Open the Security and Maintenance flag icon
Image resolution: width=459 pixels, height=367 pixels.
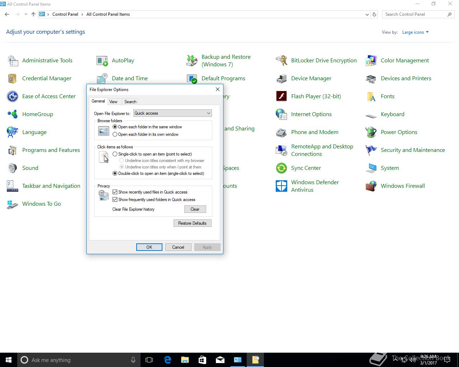coord(371,150)
